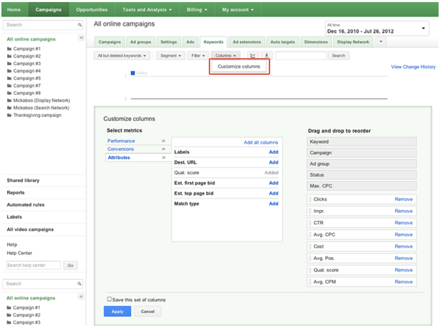Select the Performance metrics category
Viewport: 440px width, 327px height.
[121, 141]
